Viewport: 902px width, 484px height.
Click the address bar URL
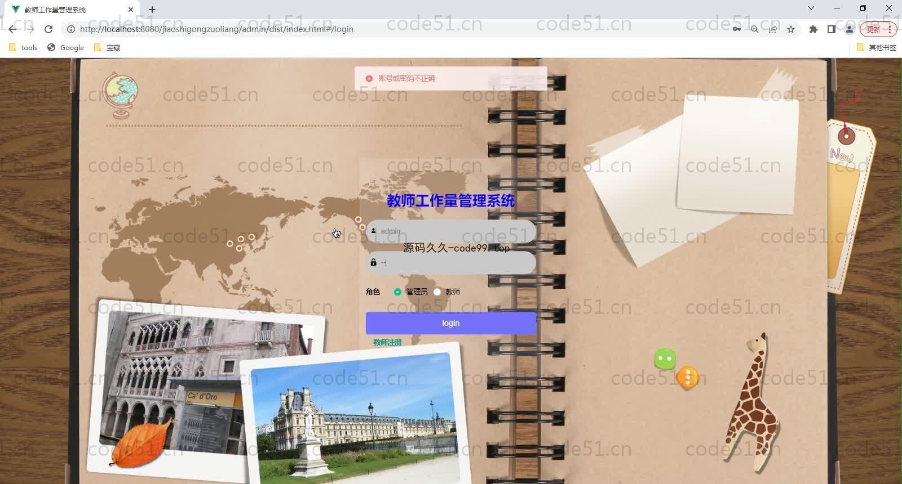click(x=216, y=29)
